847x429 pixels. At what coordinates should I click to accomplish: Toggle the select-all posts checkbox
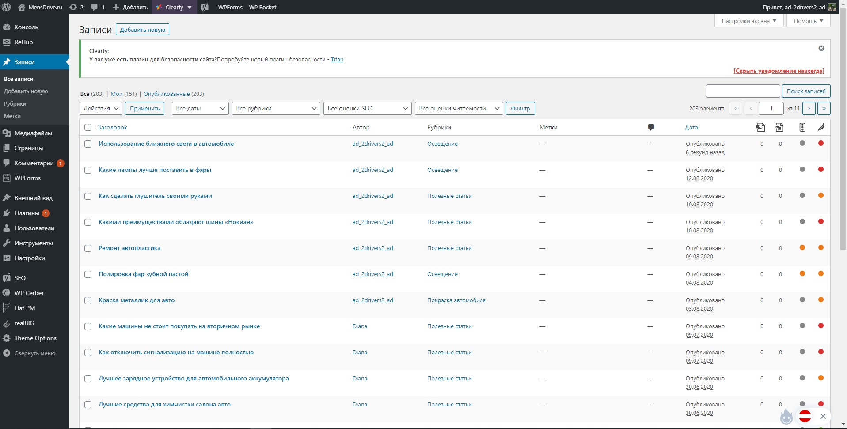88,127
